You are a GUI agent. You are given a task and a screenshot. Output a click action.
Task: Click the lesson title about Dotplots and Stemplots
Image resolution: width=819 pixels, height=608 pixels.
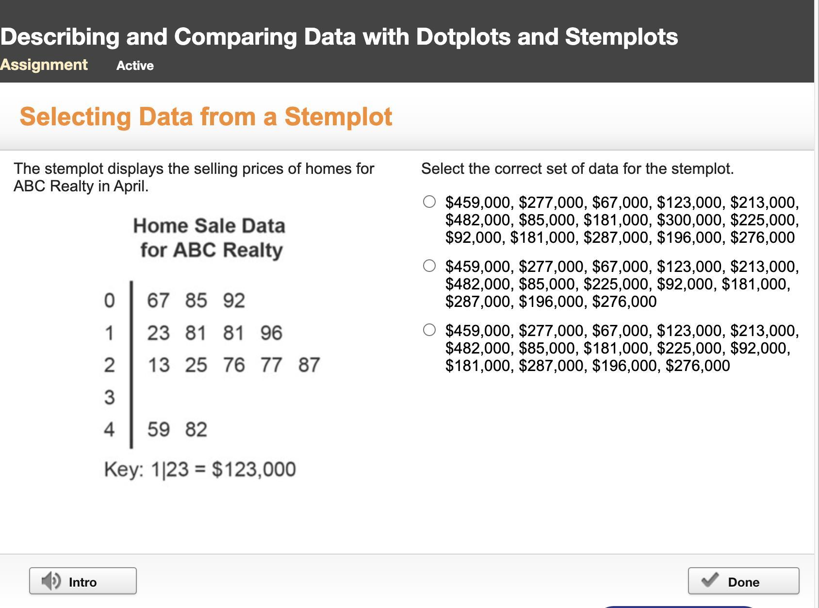tap(339, 37)
